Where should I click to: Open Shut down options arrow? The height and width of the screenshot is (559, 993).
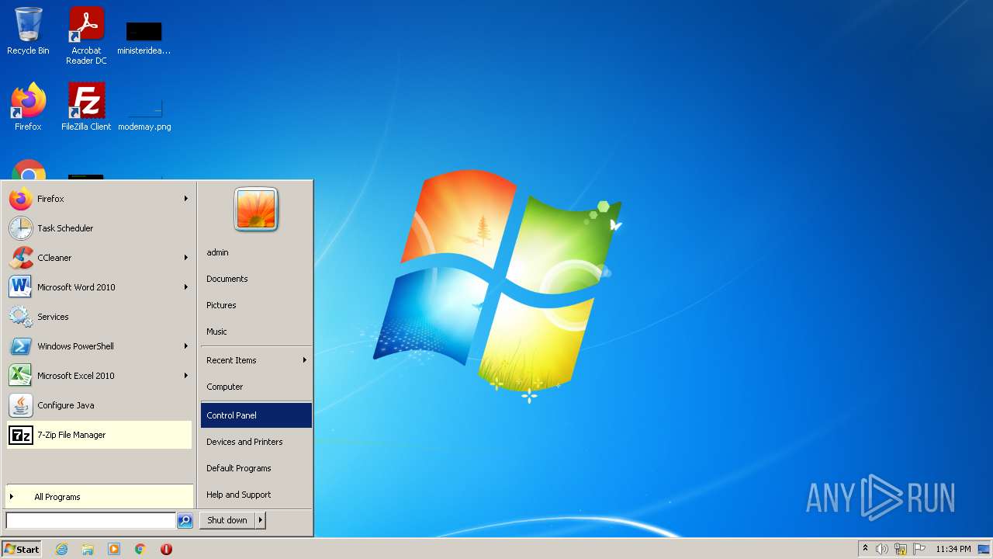coord(261,520)
